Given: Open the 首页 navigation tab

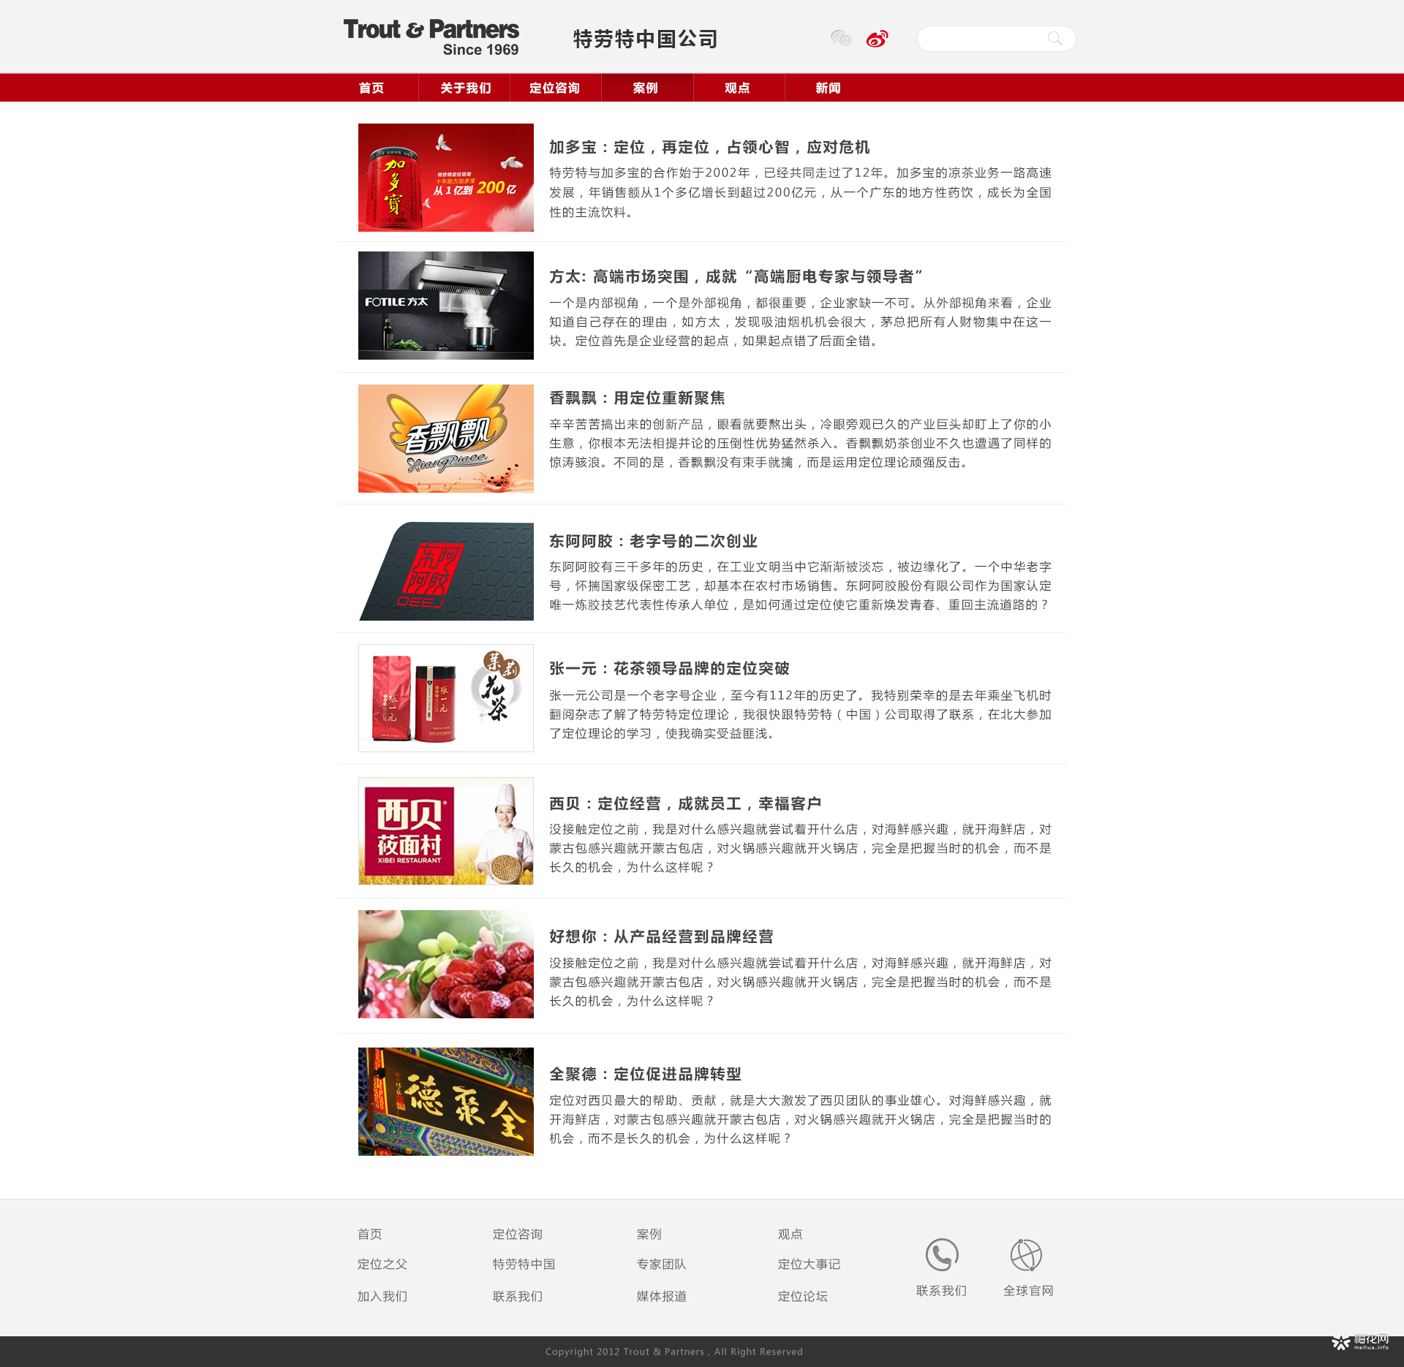Looking at the screenshot, I should [371, 88].
